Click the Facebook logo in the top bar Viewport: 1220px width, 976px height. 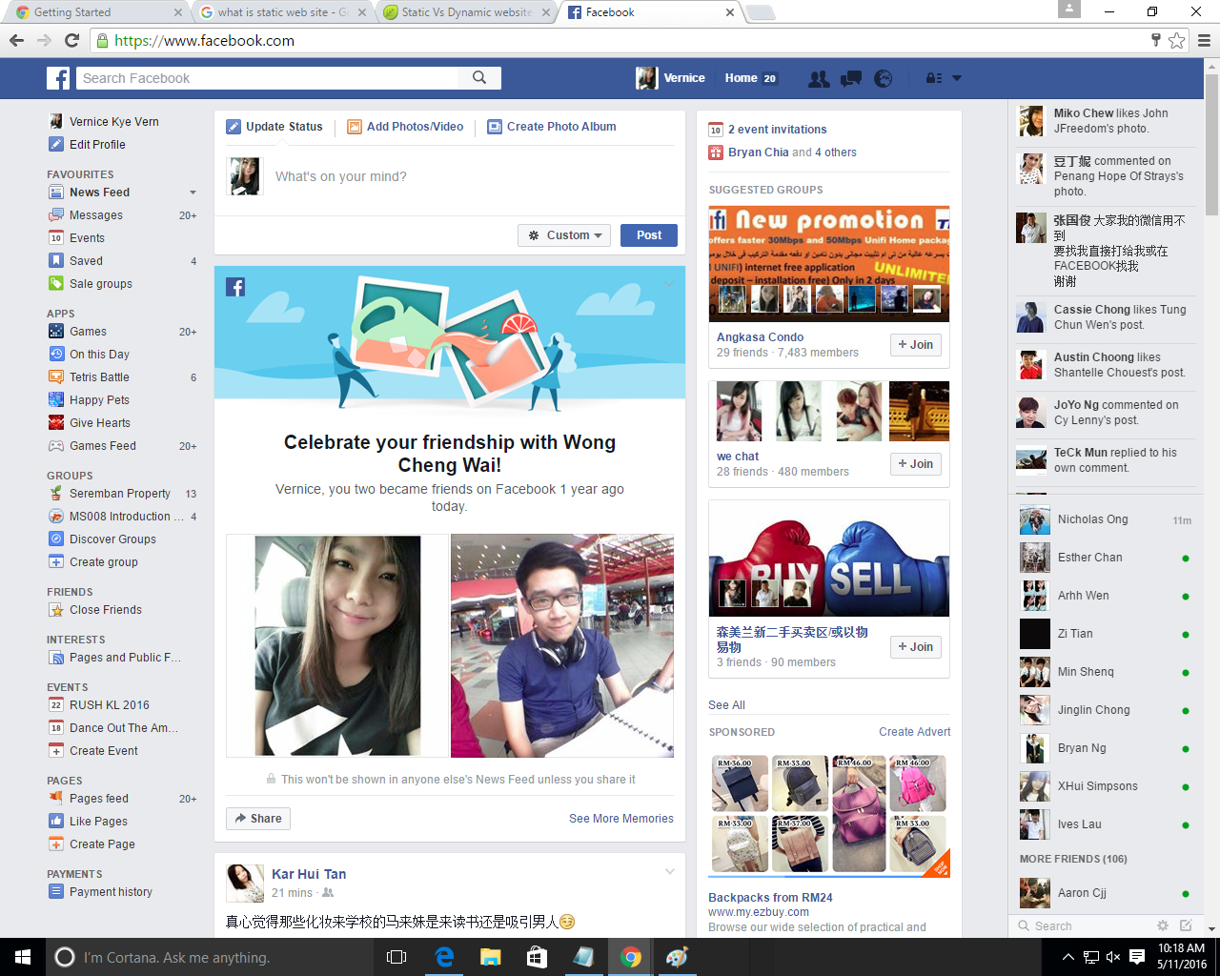coord(58,78)
